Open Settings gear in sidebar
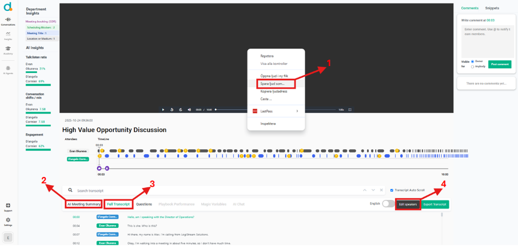Viewport: 518px width, 246px height. point(8,221)
